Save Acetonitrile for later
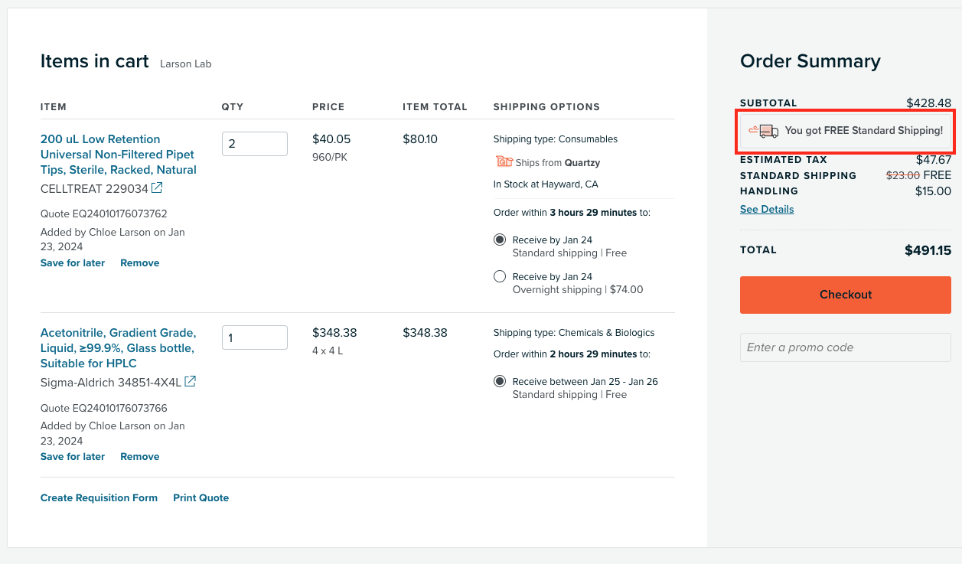 point(73,456)
